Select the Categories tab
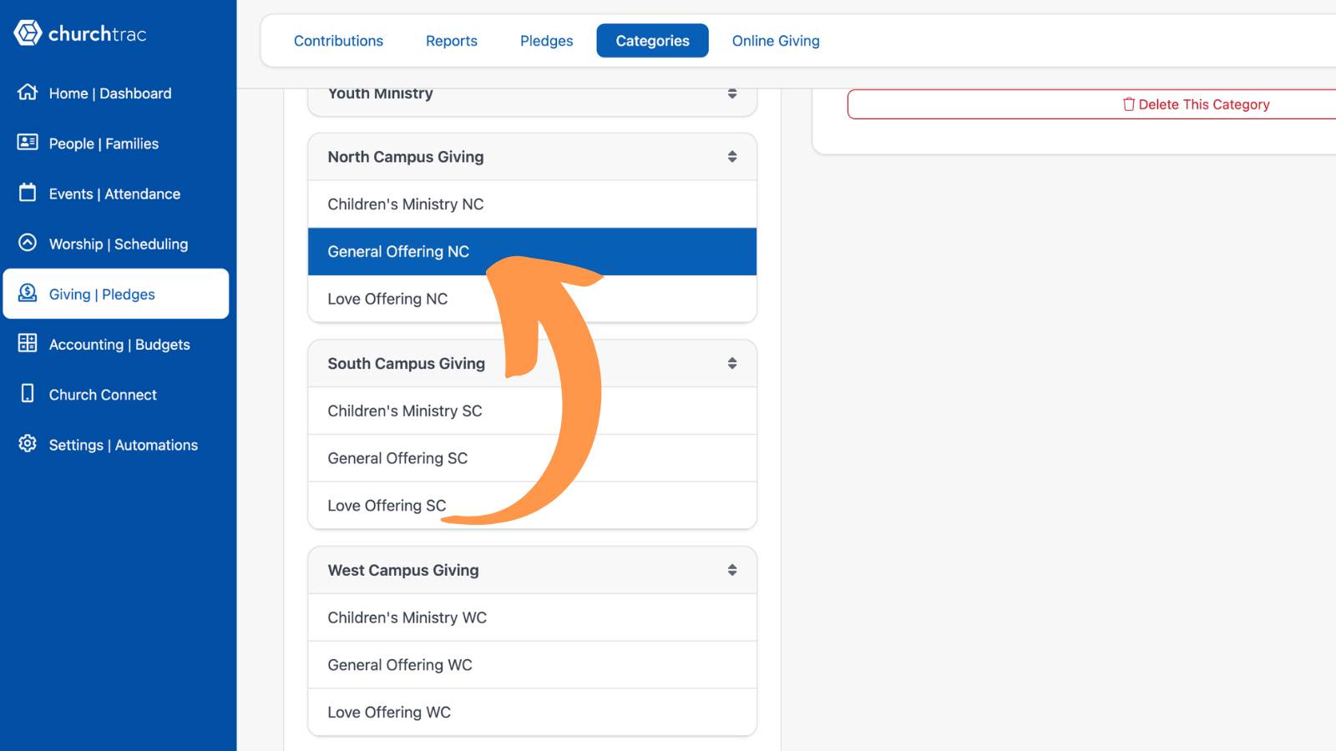 coord(653,41)
